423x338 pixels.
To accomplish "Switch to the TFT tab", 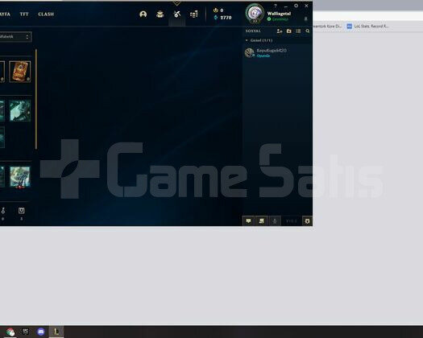I will coord(24,14).
